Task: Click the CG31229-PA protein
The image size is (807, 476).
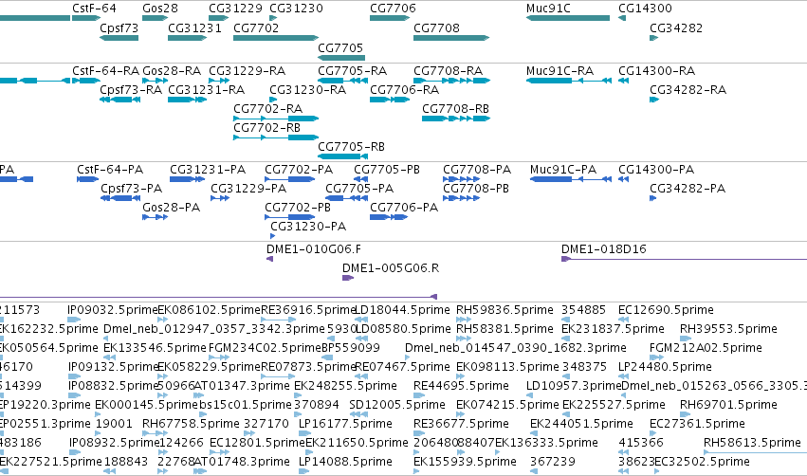Action: click(x=220, y=198)
